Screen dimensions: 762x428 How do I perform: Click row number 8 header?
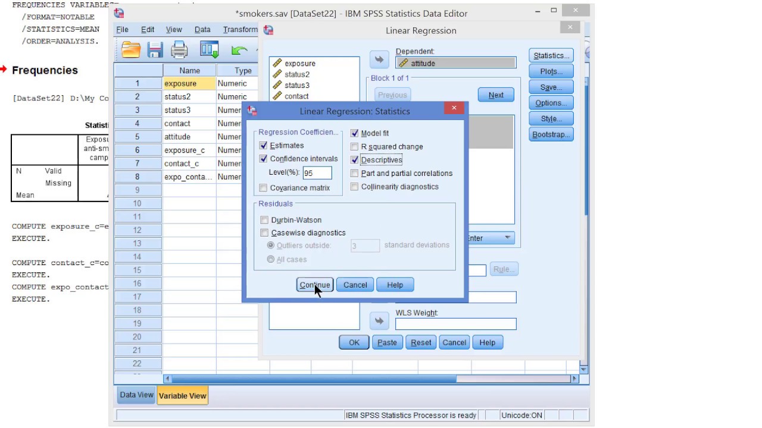(138, 177)
